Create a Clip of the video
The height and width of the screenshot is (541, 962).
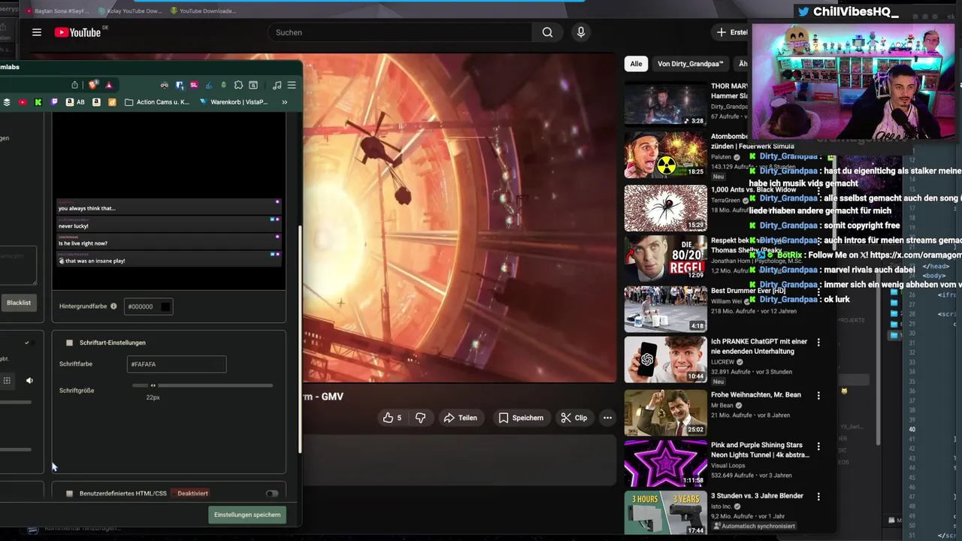coord(574,418)
